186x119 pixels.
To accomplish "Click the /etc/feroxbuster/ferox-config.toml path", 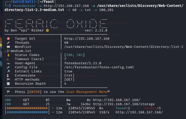I will coord(99,67).
